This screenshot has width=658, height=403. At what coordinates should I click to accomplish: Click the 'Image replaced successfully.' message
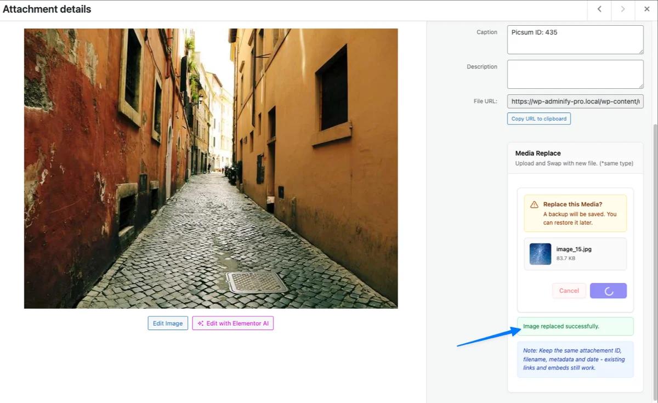coord(575,326)
